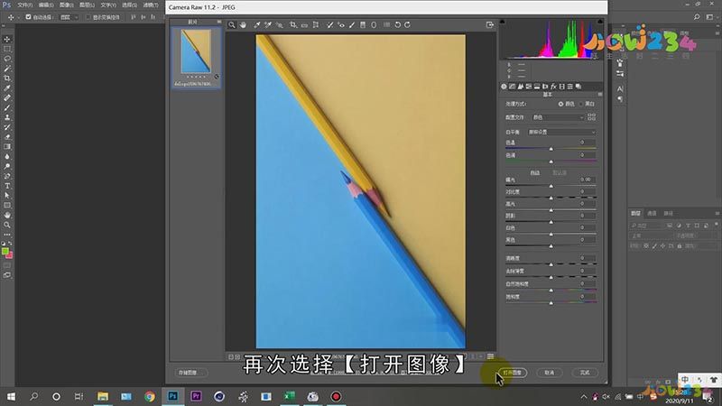The height and width of the screenshot is (406, 722).
Task: Select the 黑白 (Black & White) treatment radio button
Action: click(x=580, y=104)
